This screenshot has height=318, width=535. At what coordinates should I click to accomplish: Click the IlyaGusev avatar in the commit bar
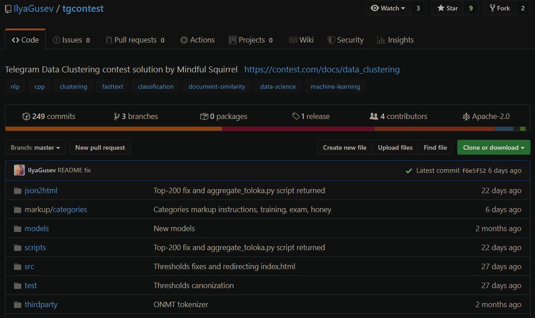tap(19, 170)
